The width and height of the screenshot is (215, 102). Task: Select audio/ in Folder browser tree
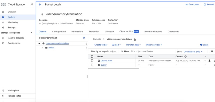click(x=51, y=48)
